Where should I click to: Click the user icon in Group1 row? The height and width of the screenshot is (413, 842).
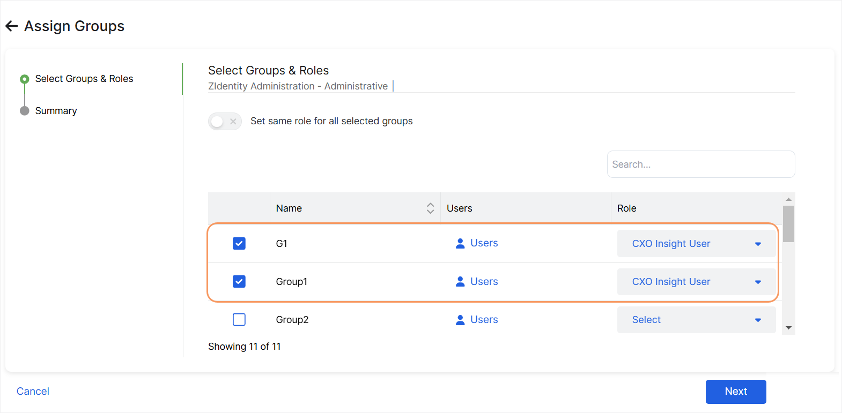pos(460,282)
